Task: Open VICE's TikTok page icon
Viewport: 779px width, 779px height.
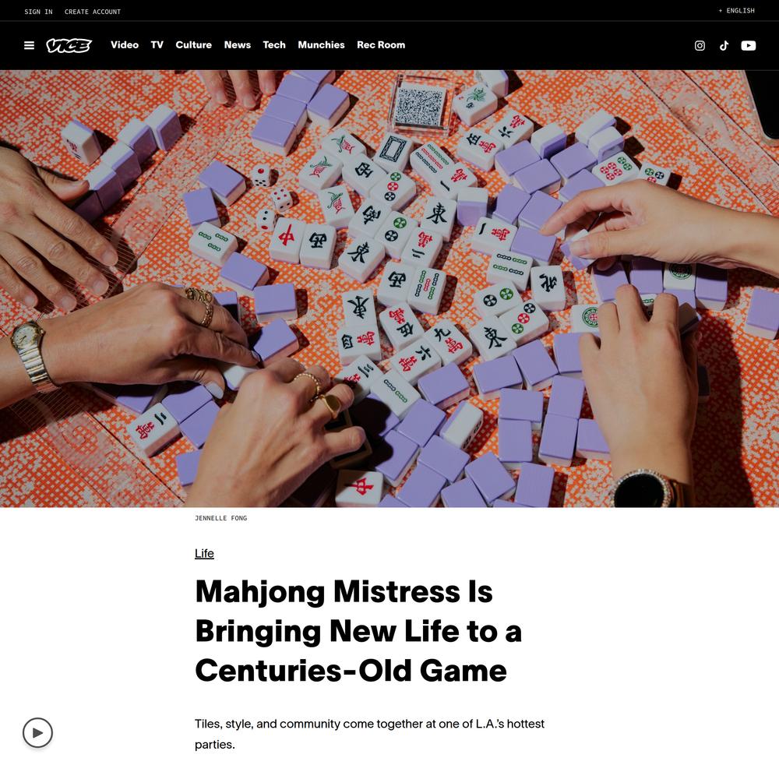Action: coord(724,46)
